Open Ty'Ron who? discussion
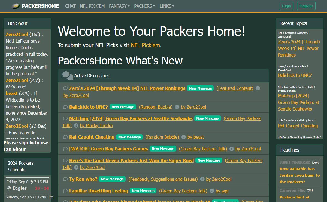The height and width of the screenshot is (202, 327). (x=83, y=179)
